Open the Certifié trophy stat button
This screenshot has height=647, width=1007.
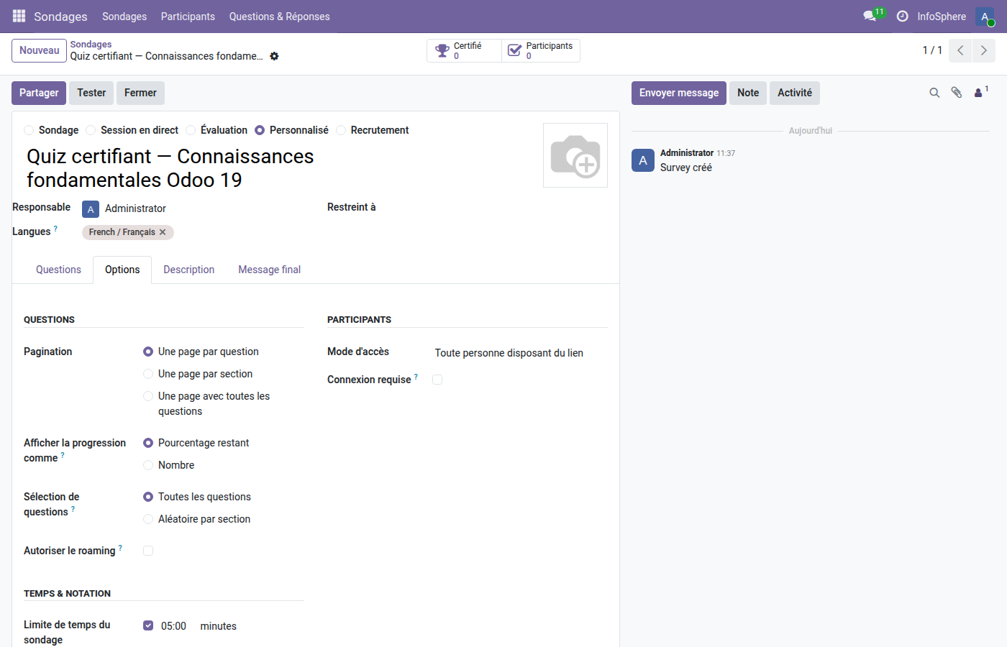tap(464, 50)
